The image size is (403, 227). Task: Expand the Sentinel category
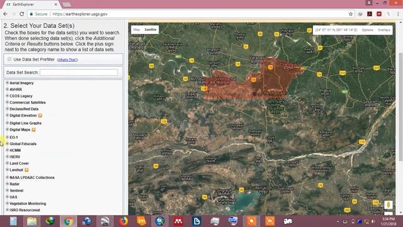(7, 190)
